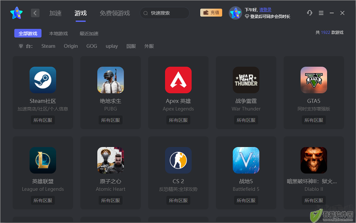Filter by uplay platform
The width and height of the screenshot is (356, 223).
click(x=112, y=46)
